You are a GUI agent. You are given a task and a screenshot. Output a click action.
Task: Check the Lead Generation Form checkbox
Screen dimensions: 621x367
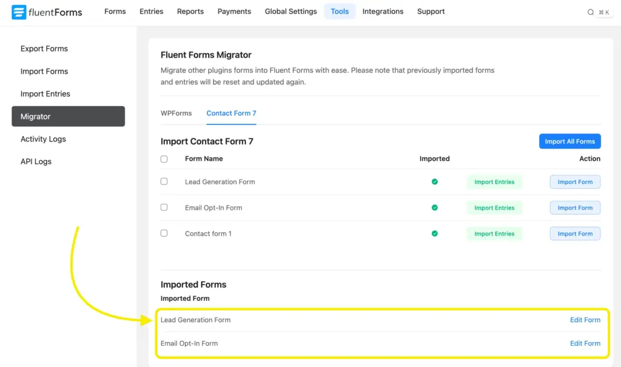(x=164, y=181)
